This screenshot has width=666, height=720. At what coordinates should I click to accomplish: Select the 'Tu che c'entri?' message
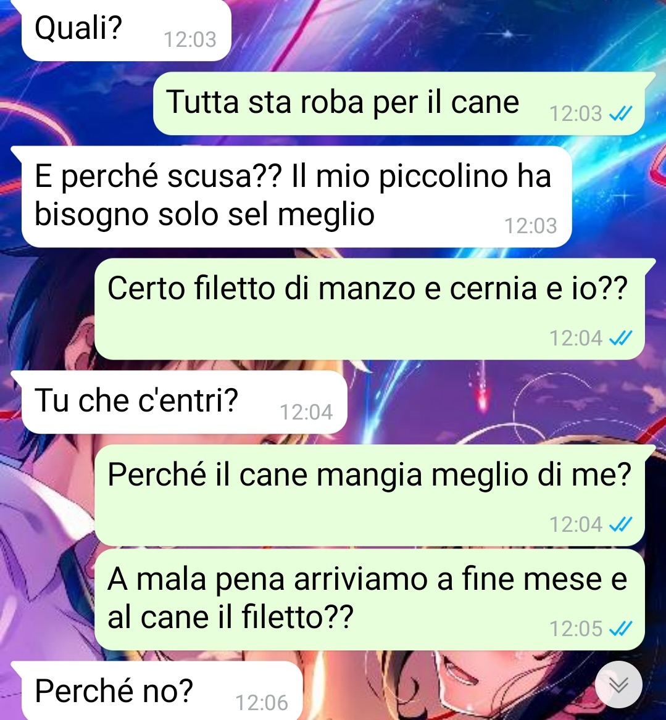pos(184,402)
